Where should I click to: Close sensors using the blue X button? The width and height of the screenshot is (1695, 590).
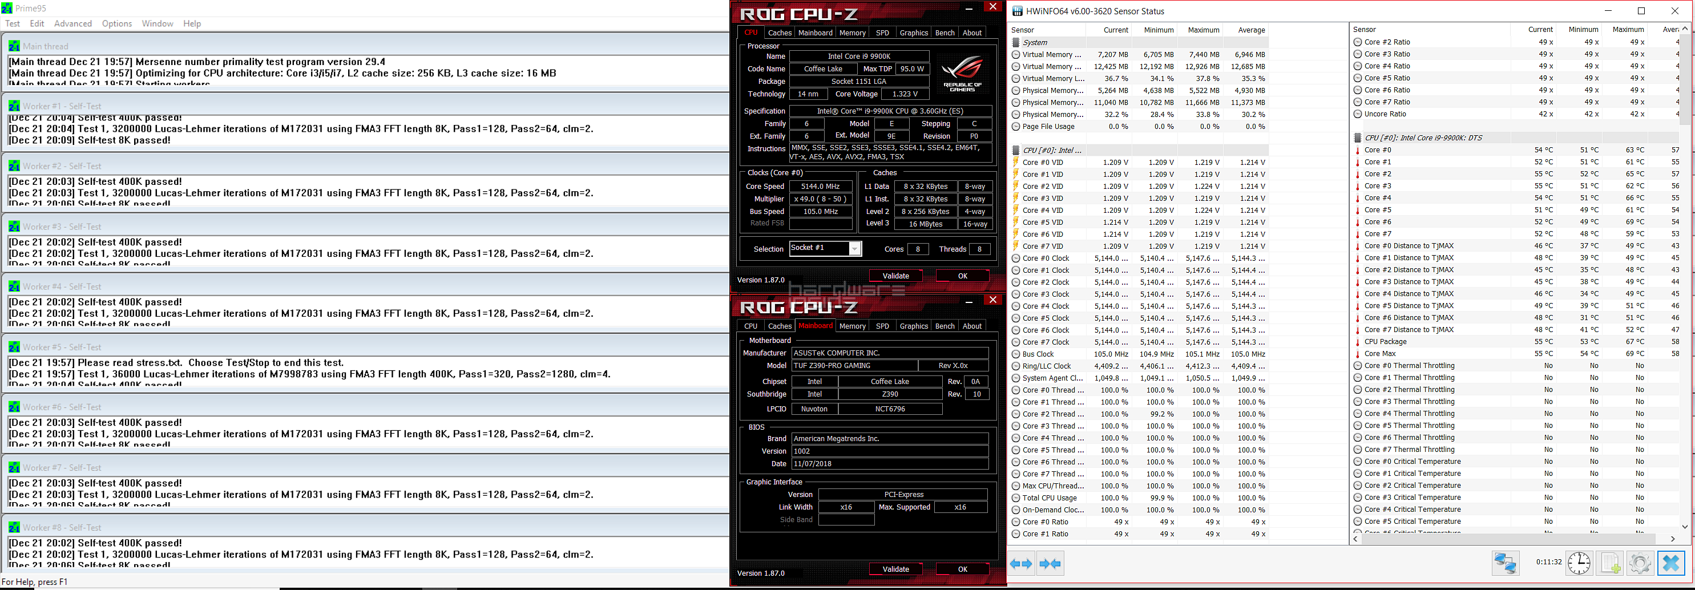tap(1670, 563)
